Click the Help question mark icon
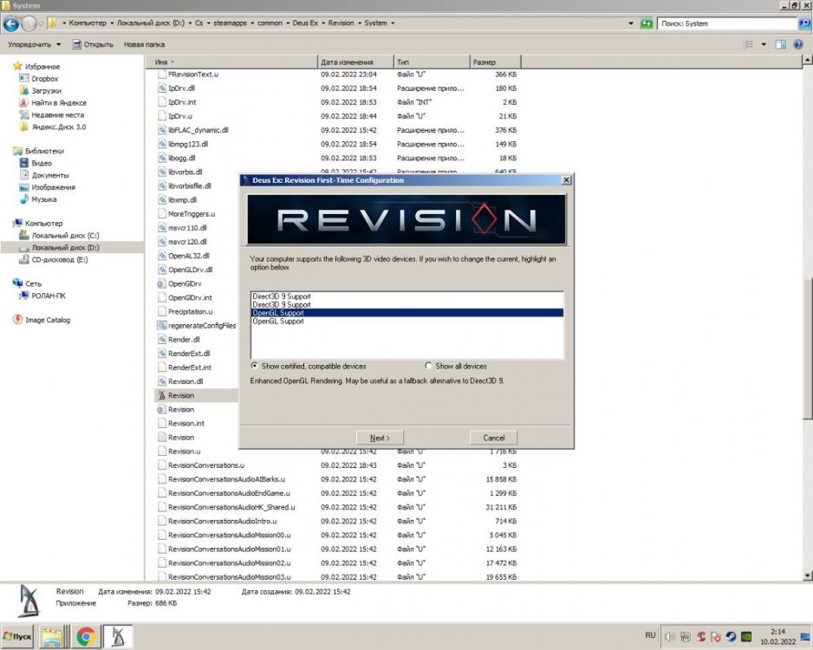Screen dimensions: 813x650 tap(798, 44)
